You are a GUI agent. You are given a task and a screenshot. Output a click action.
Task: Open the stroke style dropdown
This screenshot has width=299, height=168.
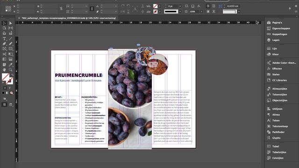tap(180, 12)
